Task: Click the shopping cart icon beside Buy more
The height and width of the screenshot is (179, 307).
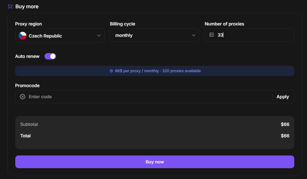Action: (x=10, y=6)
